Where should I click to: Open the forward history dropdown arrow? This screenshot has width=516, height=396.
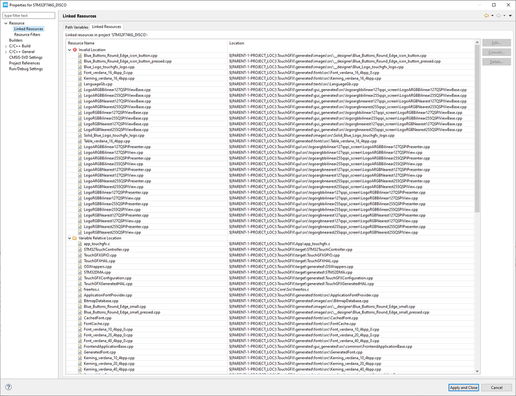tap(505, 16)
